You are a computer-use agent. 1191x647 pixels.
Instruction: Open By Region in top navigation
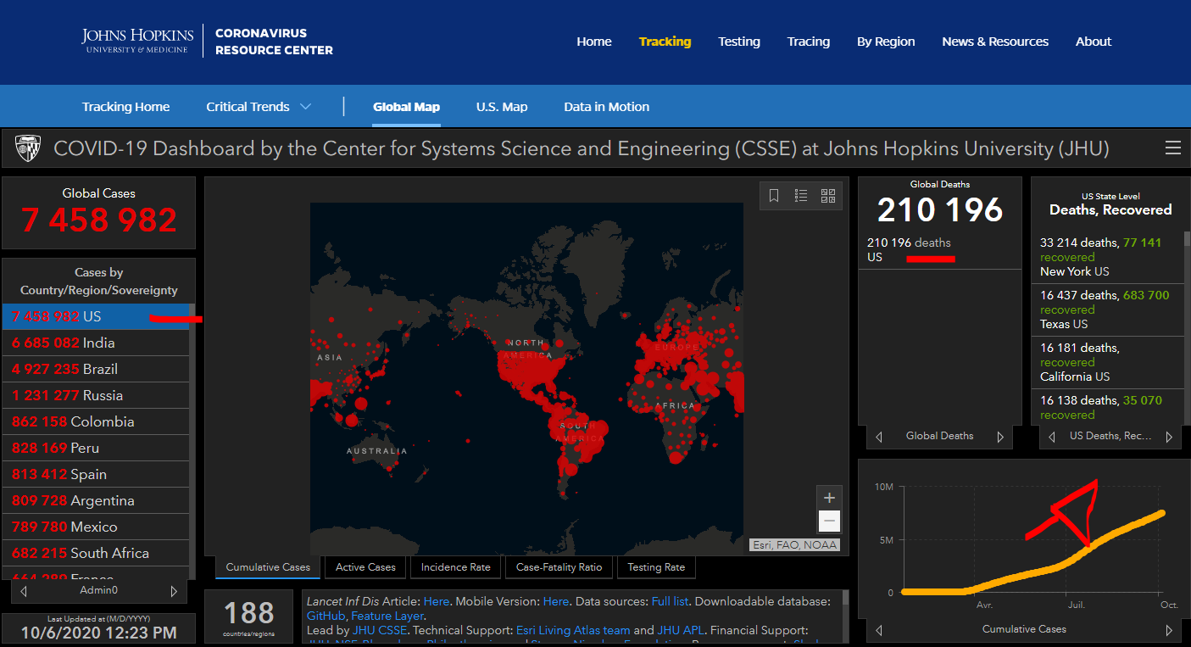click(x=886, y=42)
